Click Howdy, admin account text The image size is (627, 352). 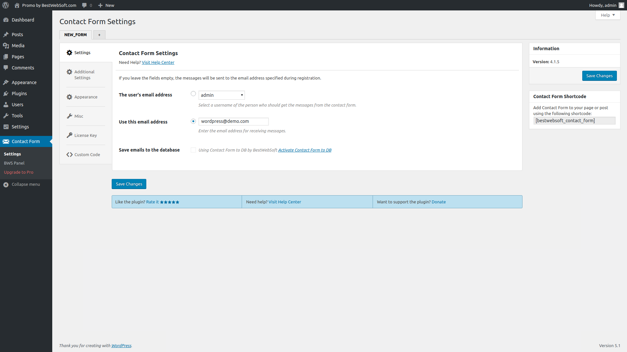pos(603,5)
